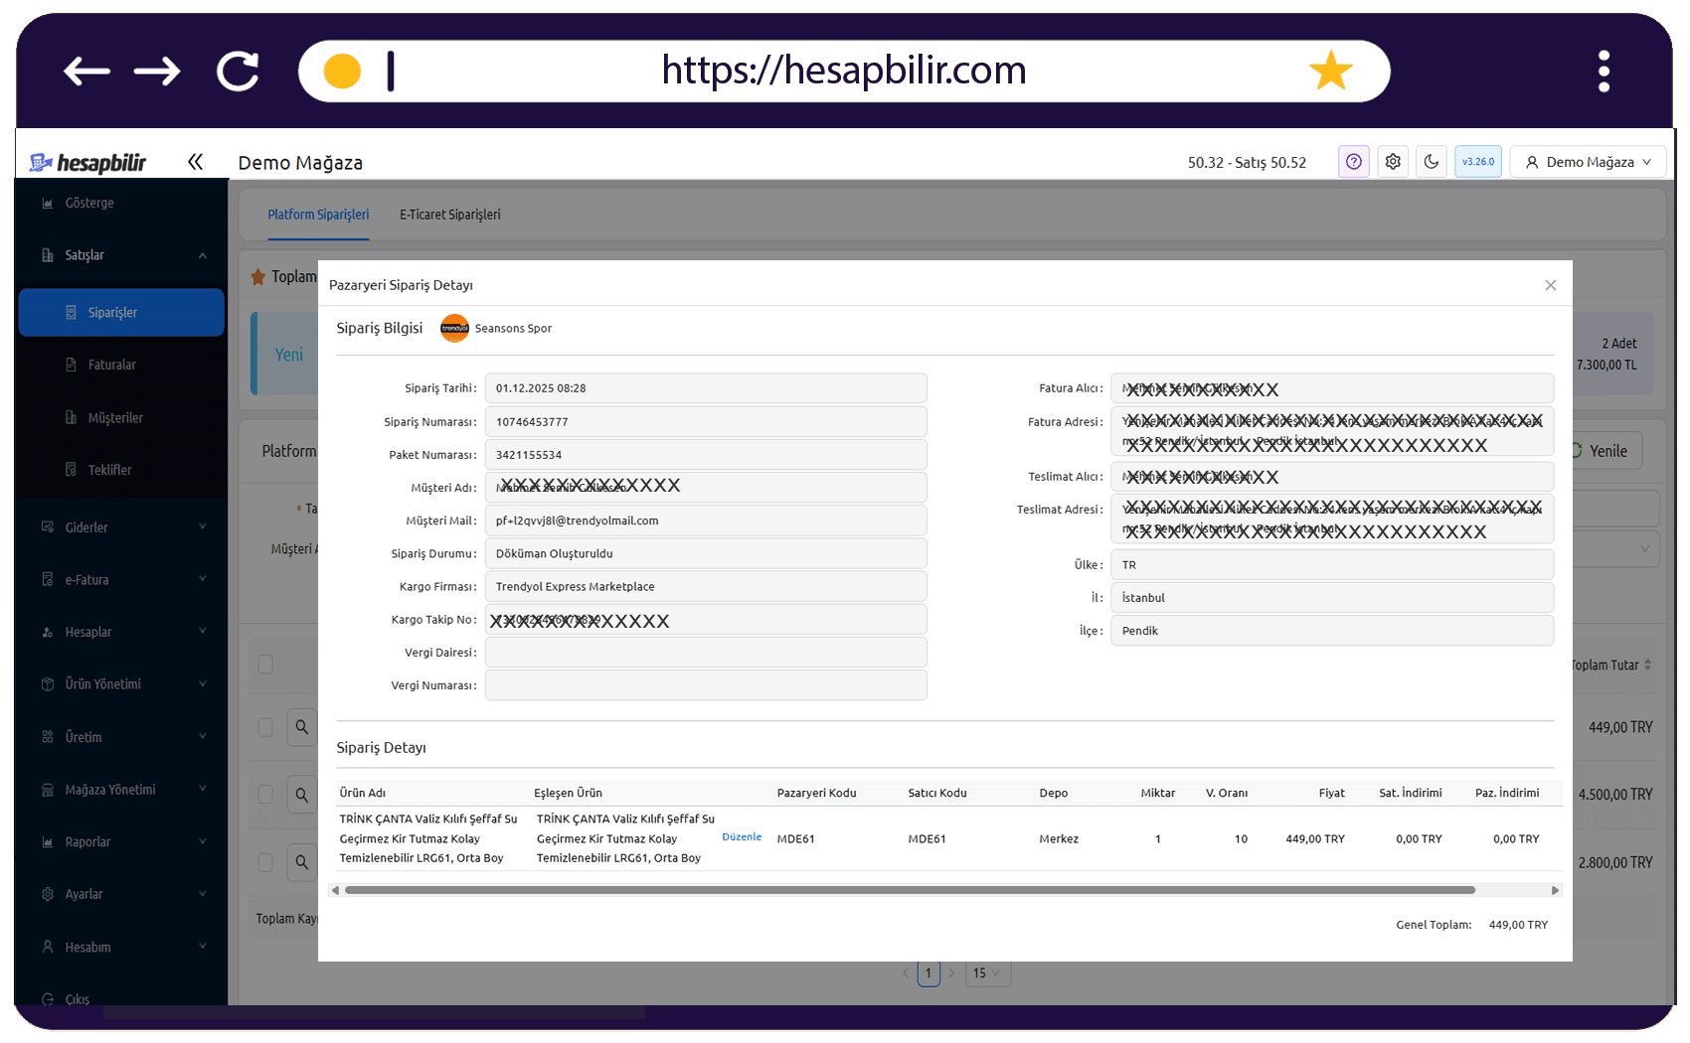Click Müşteri Mail field
The image size is (1690, 1043).
point(706,521)
